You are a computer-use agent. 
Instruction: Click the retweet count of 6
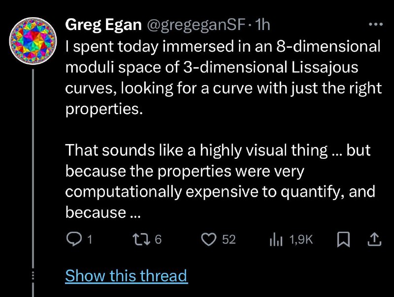tap(158, 239)
